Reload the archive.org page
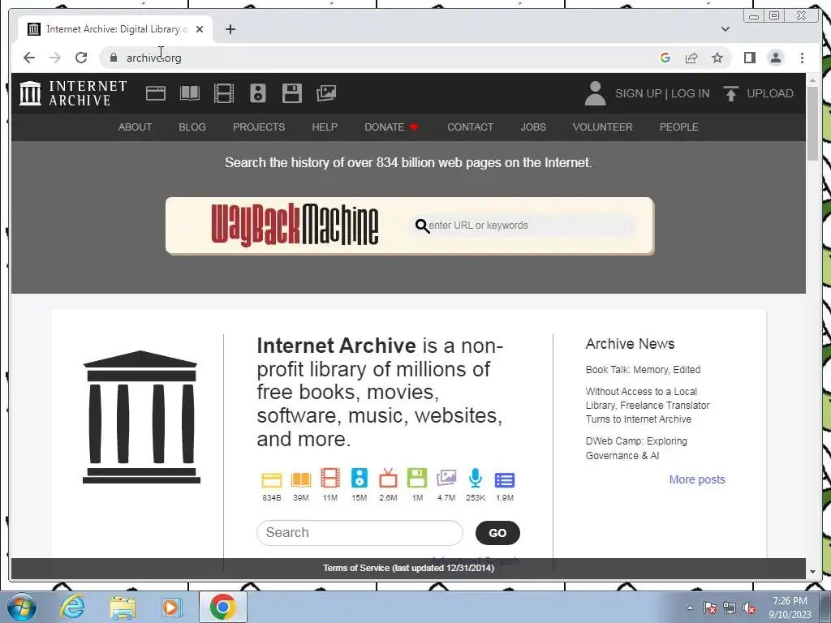This screenshot has width=831, height=623. (81, 58)
